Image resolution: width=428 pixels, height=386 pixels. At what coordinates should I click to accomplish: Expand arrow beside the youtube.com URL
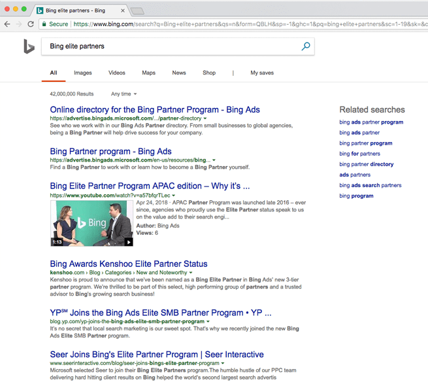coord(174,196)
